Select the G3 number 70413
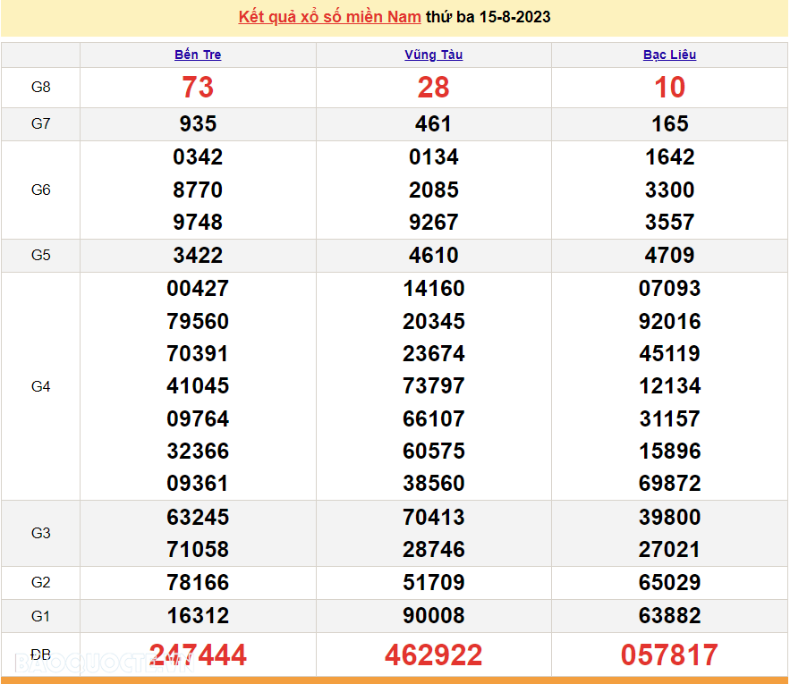The image size is (790, 684). 433,518
